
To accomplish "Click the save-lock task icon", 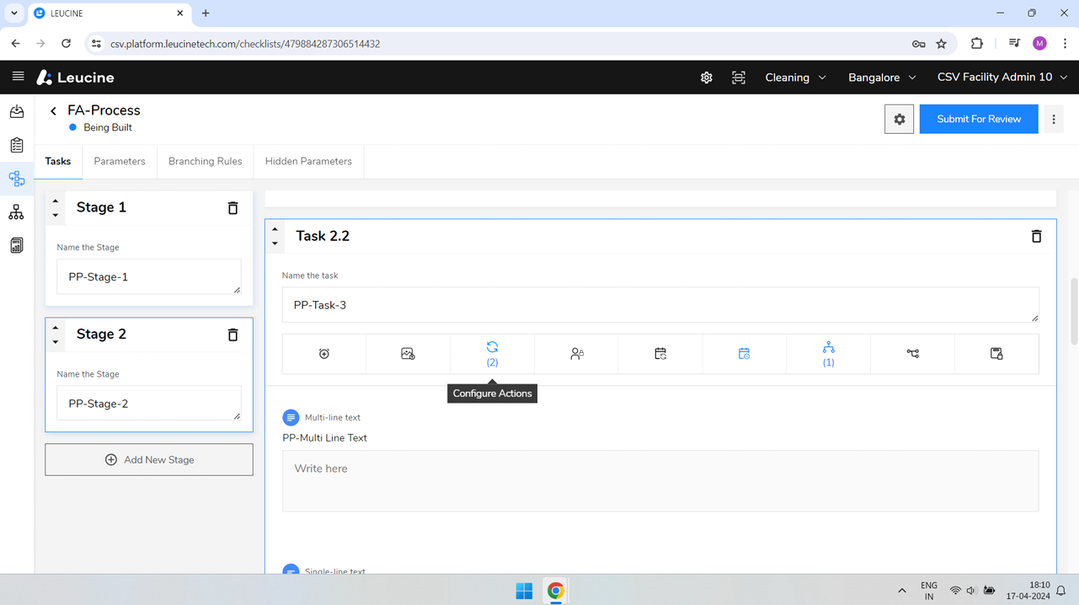I will 996,354.
